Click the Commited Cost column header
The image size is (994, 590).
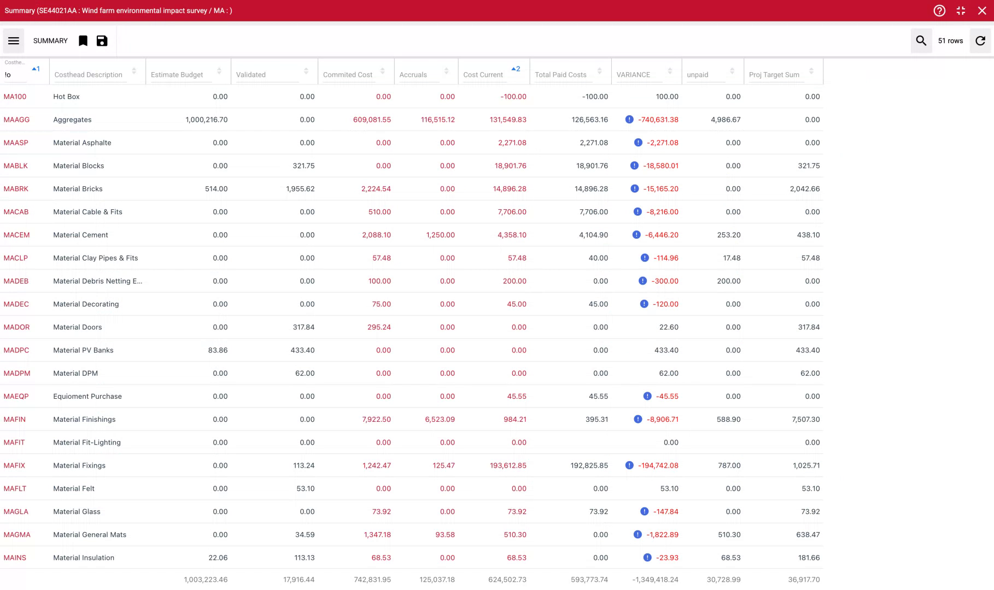[348, 75]
